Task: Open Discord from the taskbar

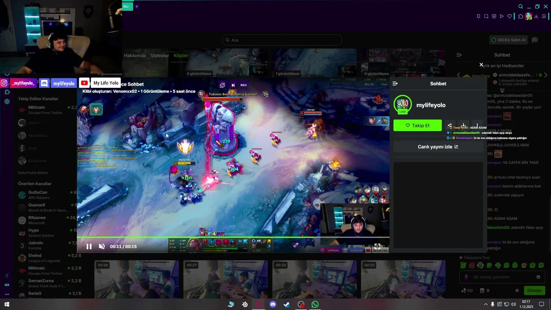Action: pyautogui.click(x=272, y=304)
